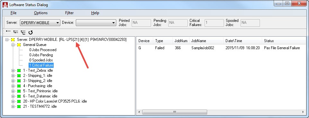Image resolution: width=309 pixels, height=118 pixels.
Task: Click the right arrow of job list scrollbar
Action: (x=303, y=112)
